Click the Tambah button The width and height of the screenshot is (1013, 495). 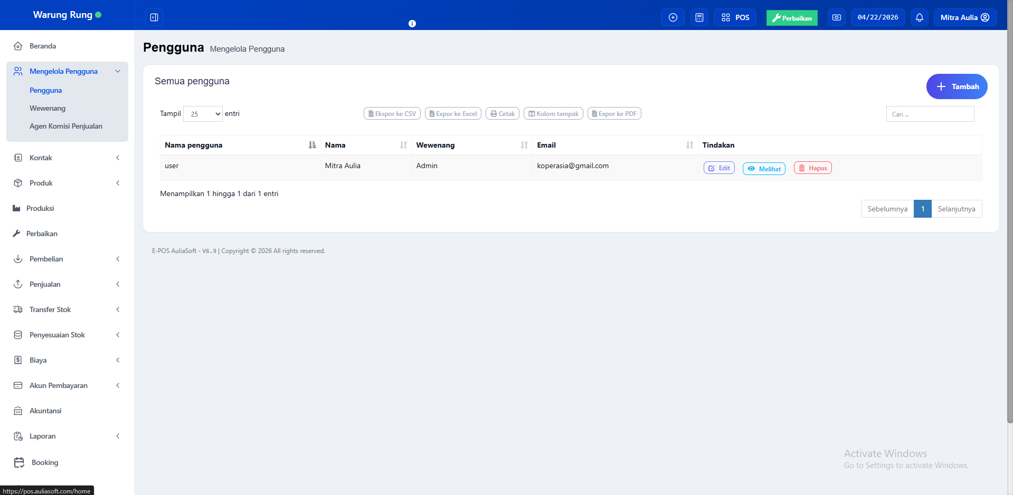pyautogui.click(x=957, y=86)
